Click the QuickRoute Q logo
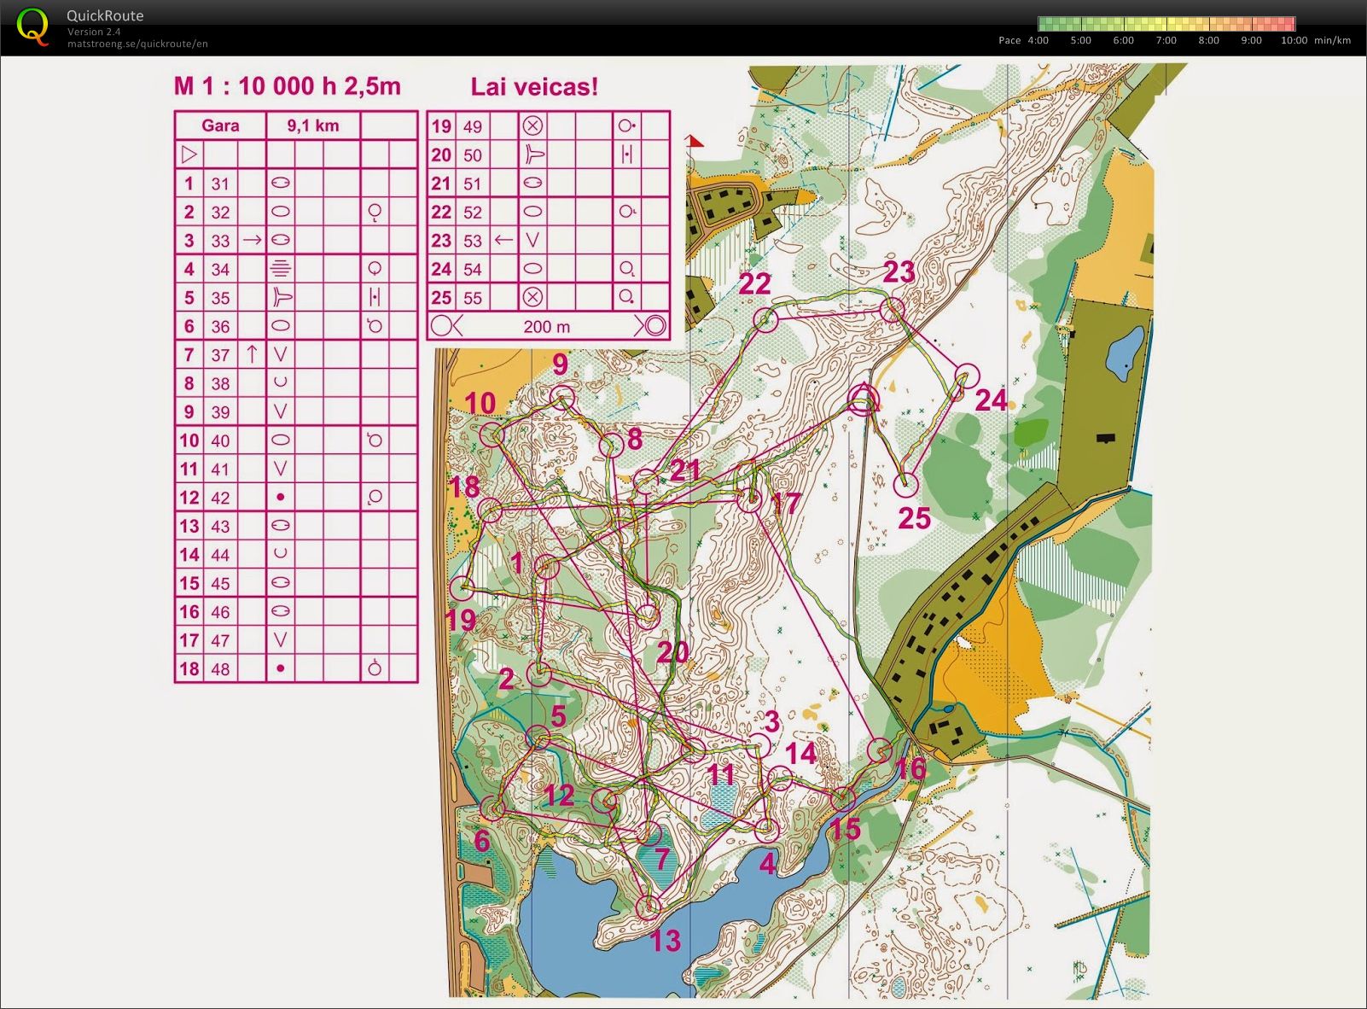This screenshot has height=1009, width=1367. point(32,26)
